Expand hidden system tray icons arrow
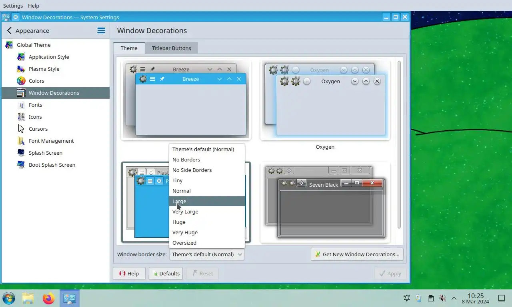This screenshot has height=307, width=512. pos(454,298)
